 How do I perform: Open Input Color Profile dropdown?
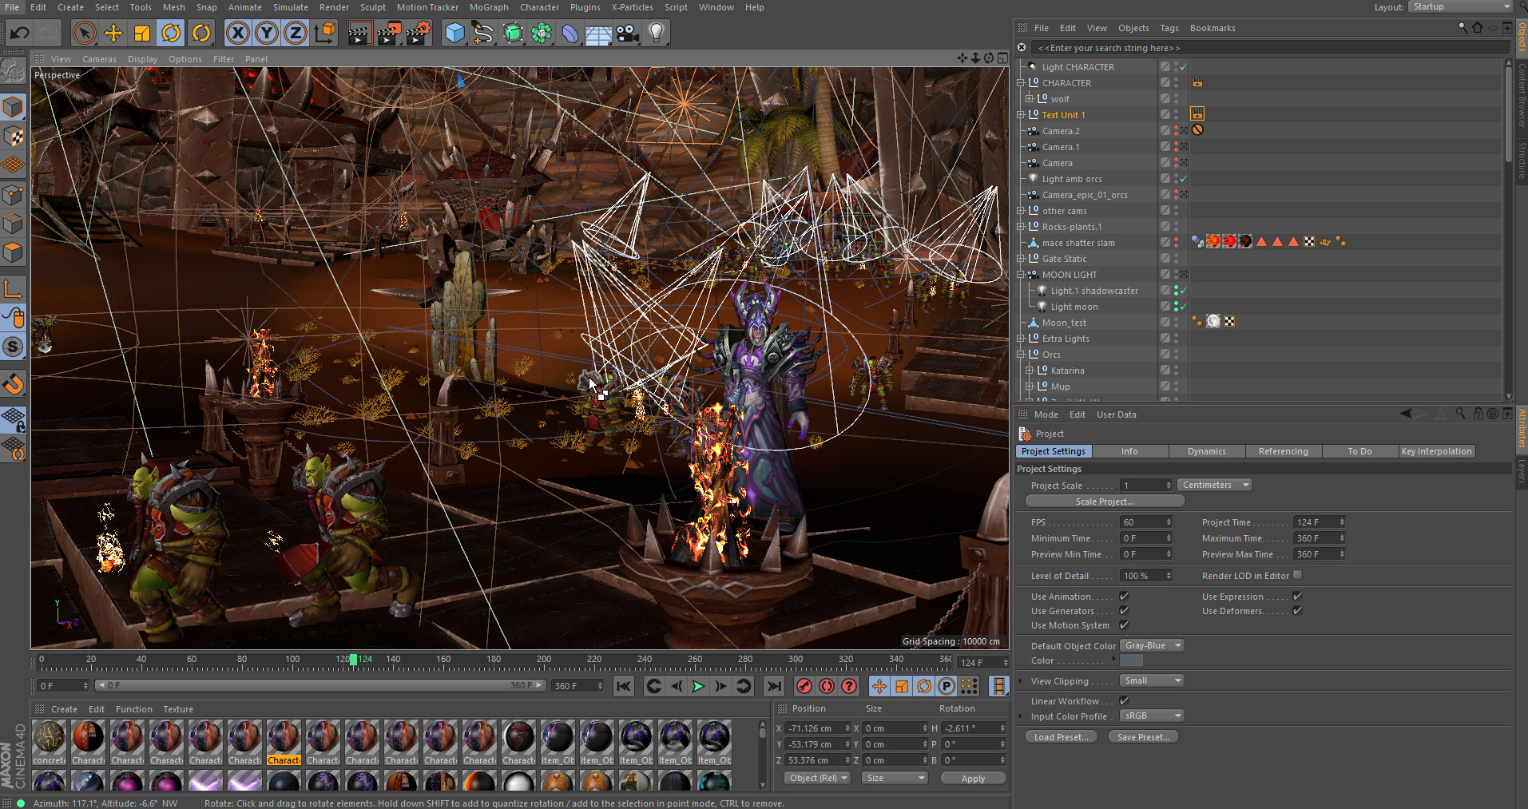point(1152,716)
